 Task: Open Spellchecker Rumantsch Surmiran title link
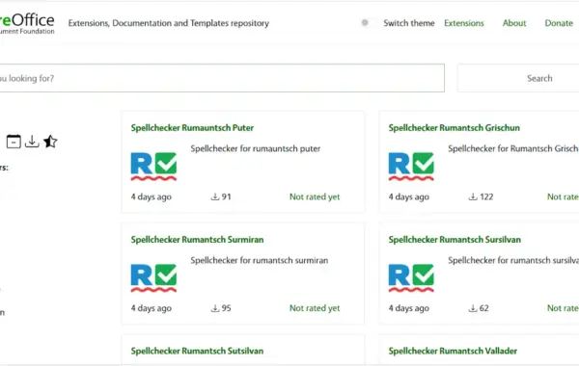[197, 240]
